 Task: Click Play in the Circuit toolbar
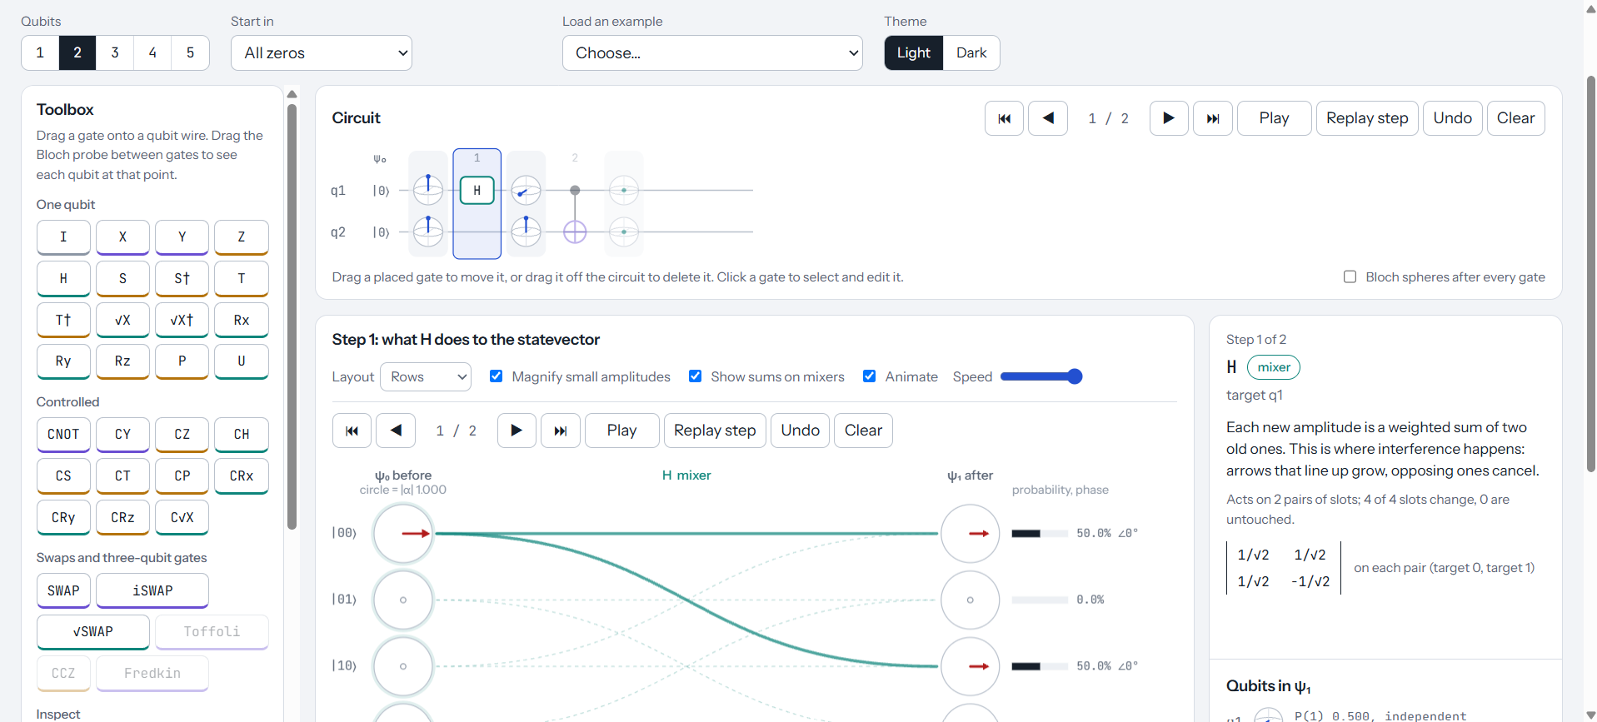1274,118
